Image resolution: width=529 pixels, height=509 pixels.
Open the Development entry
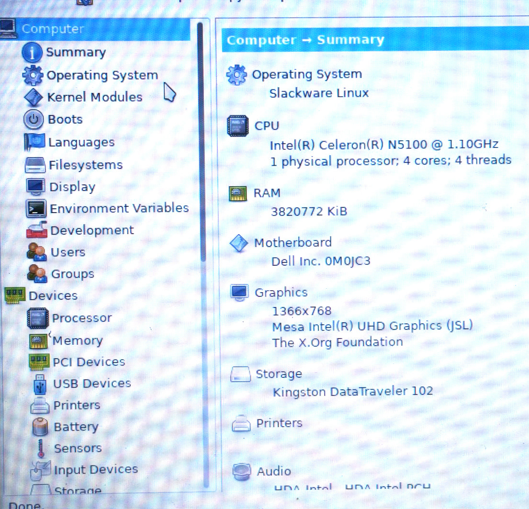pyautogui.click(x=92, y=230)
